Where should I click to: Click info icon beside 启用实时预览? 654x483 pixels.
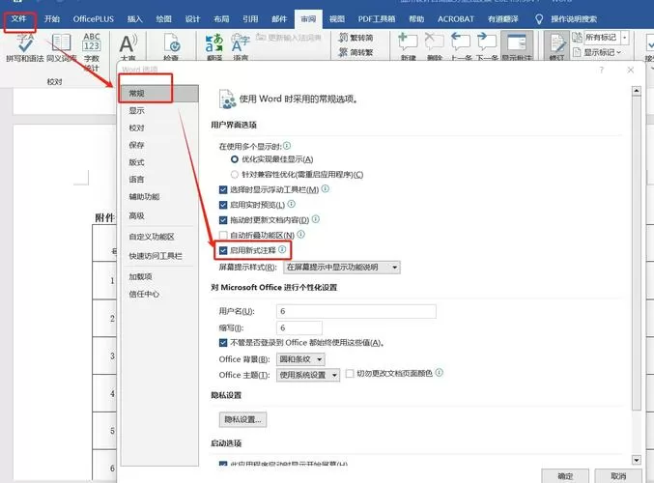click(x=292, y=204)
